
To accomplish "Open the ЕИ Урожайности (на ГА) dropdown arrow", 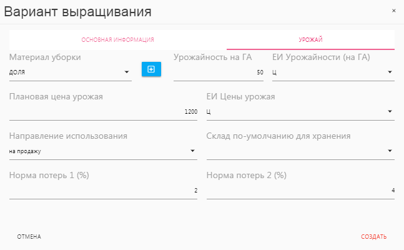I will coord(390,72).
